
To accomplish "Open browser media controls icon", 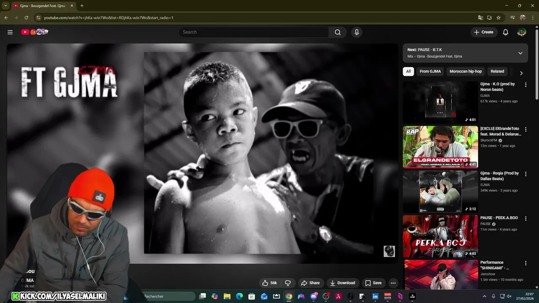I will tap(512, 18).
